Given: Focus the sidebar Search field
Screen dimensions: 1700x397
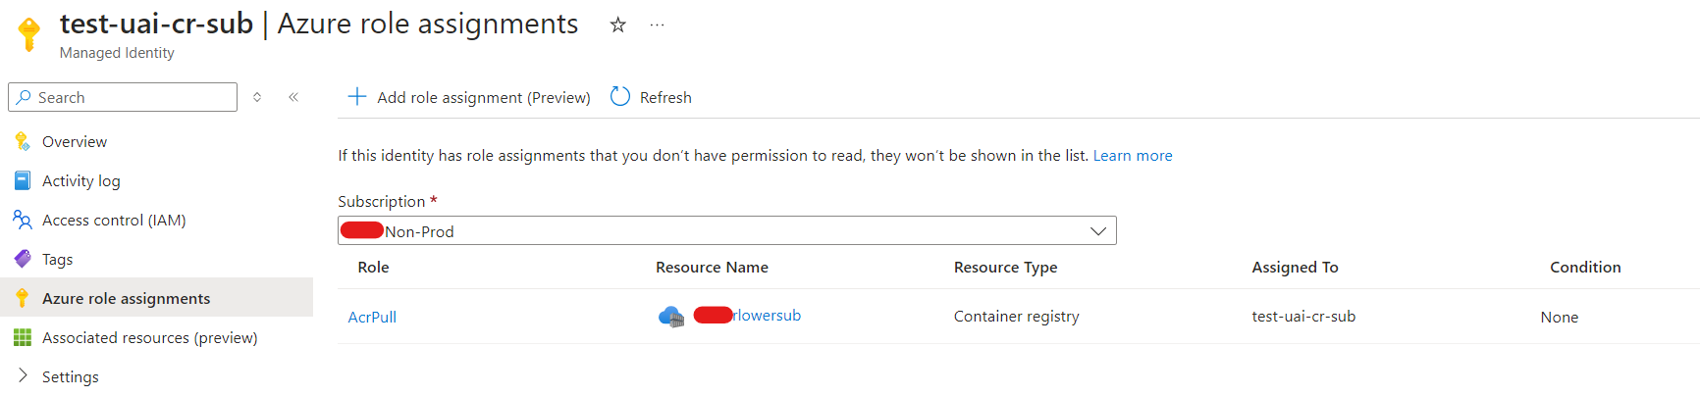Looking at the screenshot, I should pyautogui.click(x=123, y=97).
